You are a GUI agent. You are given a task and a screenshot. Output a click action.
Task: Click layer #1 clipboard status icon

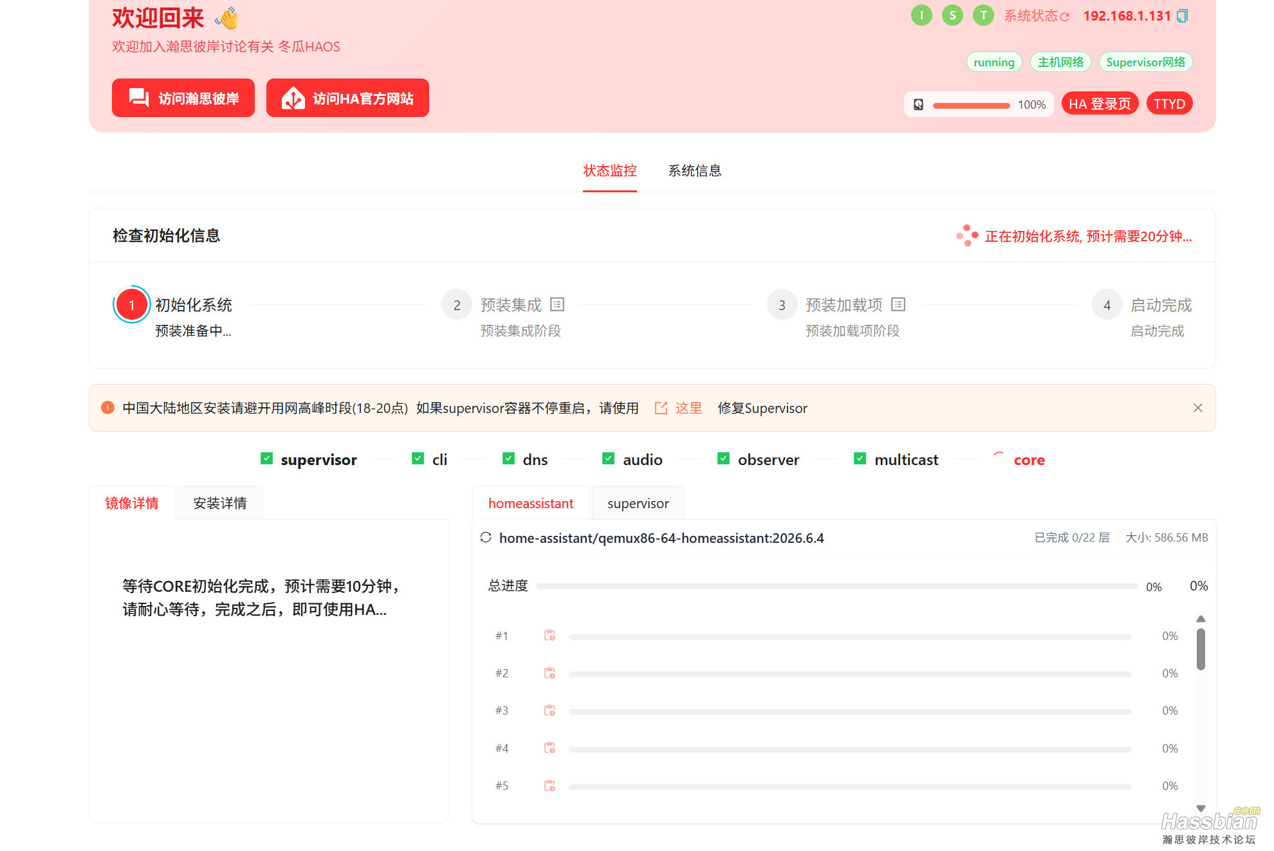(549, 636)
